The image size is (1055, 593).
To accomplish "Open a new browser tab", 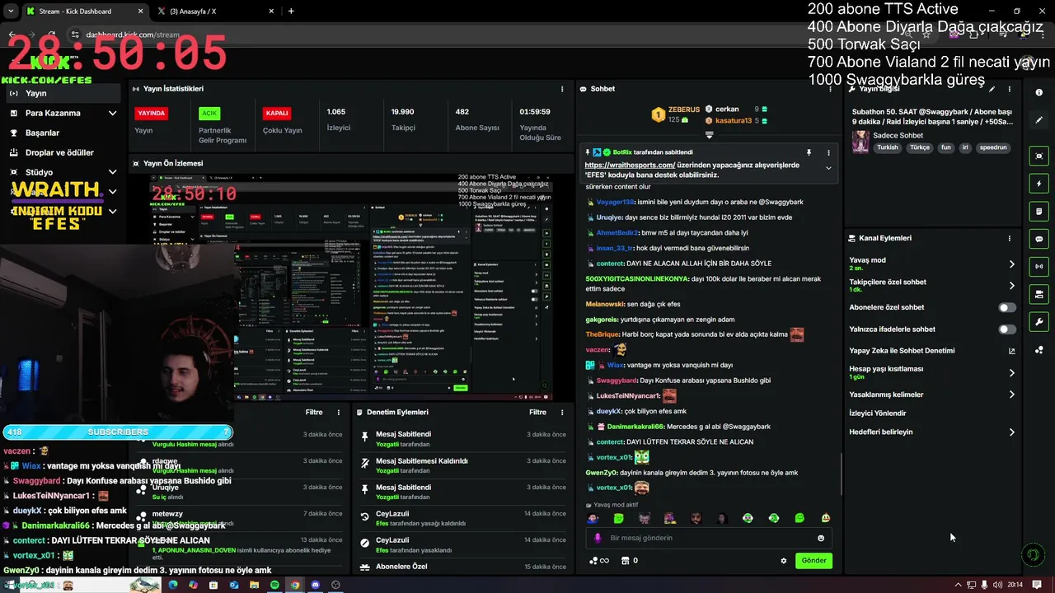I will click(x=291, y=12).
